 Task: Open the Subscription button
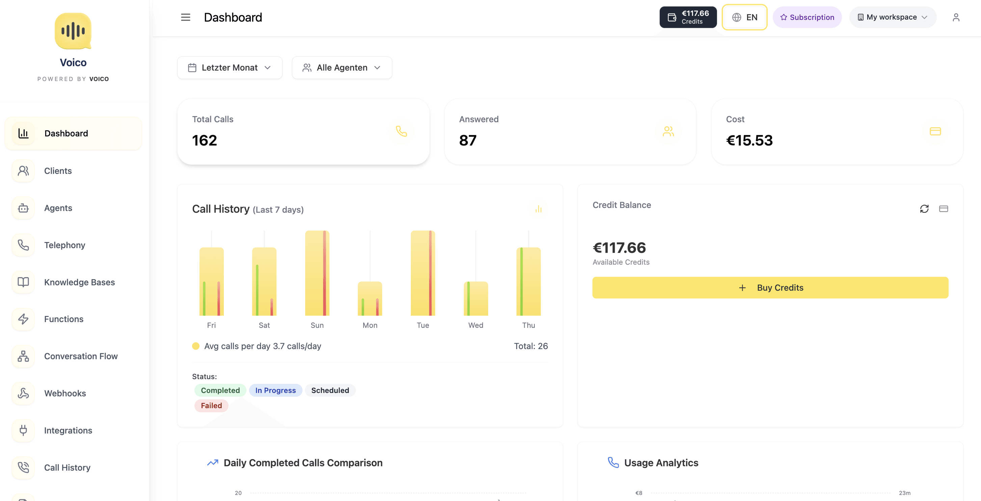pos(807,17)
